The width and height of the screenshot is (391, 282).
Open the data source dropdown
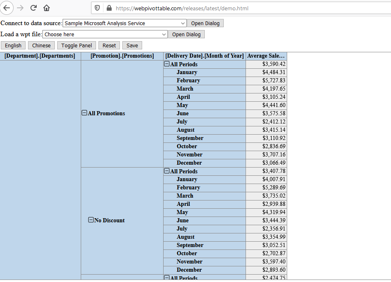tap(124, 23)
